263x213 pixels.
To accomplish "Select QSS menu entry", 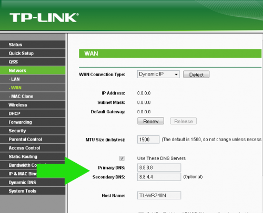I will pos(33,62).
